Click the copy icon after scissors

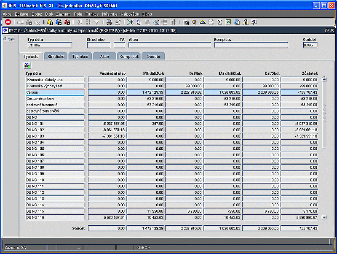coord(139,22)
